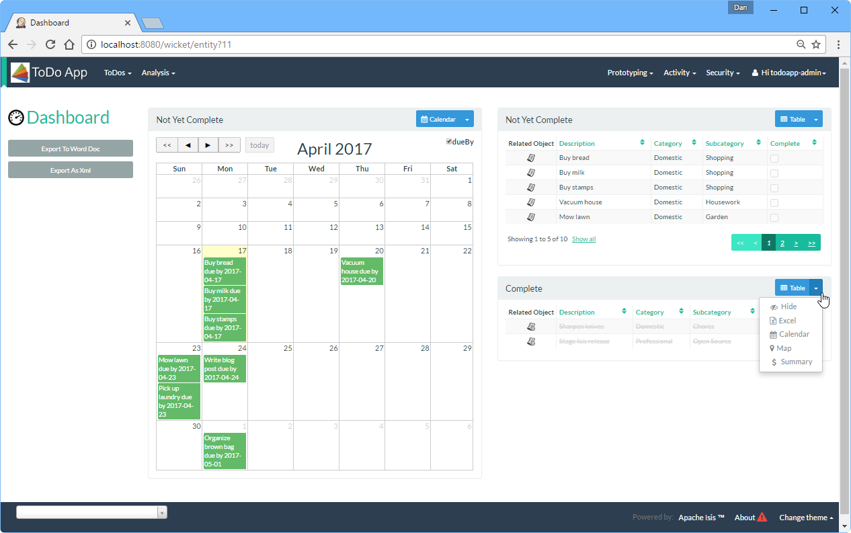Go to next month in the calendar
Screen dimensions: 851x533
point(208,145)
